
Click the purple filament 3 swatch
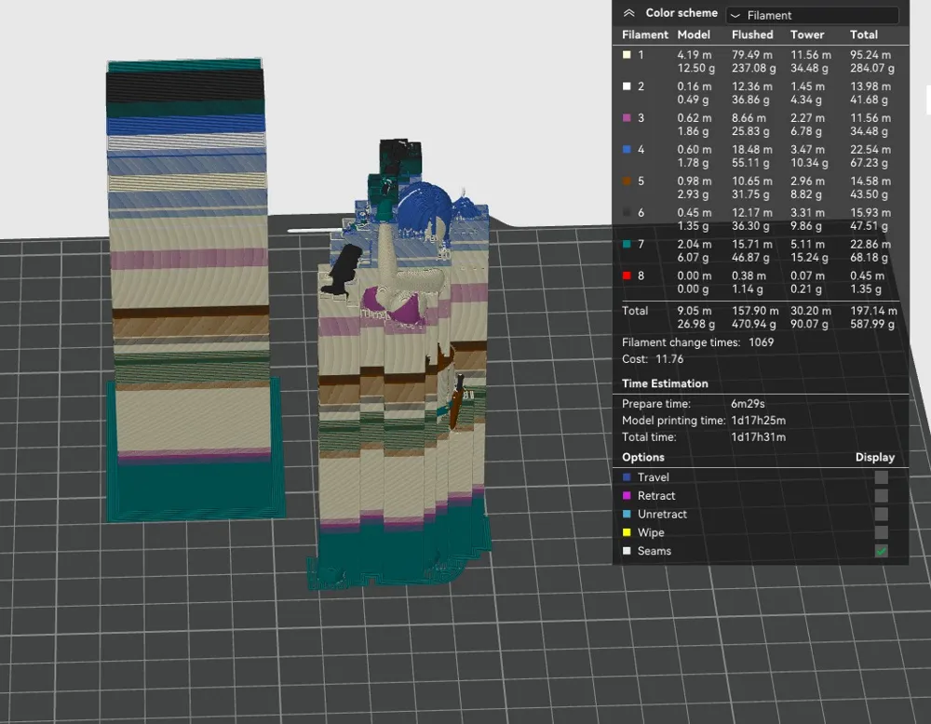(x=627, y=118)
